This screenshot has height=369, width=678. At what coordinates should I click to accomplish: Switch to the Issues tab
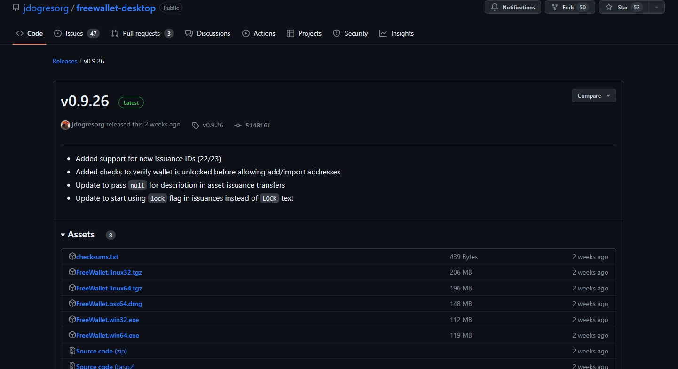pyautogui.click(x=76, y=33)
